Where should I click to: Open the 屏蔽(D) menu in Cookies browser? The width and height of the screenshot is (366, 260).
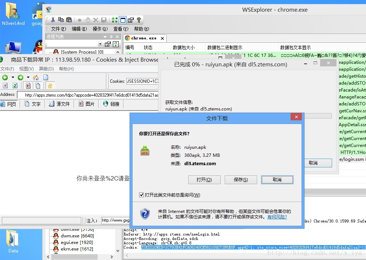pos(46,69)
